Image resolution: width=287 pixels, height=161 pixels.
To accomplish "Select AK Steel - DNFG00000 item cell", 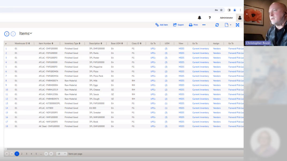I will click(49, 126).
